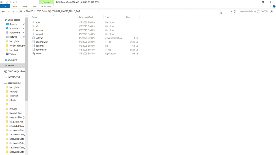This screenshot has height=155, width=276.
Task: Open iMobie folder in the sidebar
Action: tap(13, 100)
